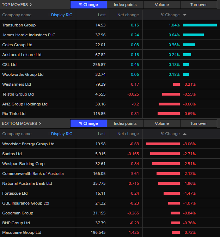Click net change -0.84 for Westpac
This screenshot has height=237, width=220.
[134, 164]
